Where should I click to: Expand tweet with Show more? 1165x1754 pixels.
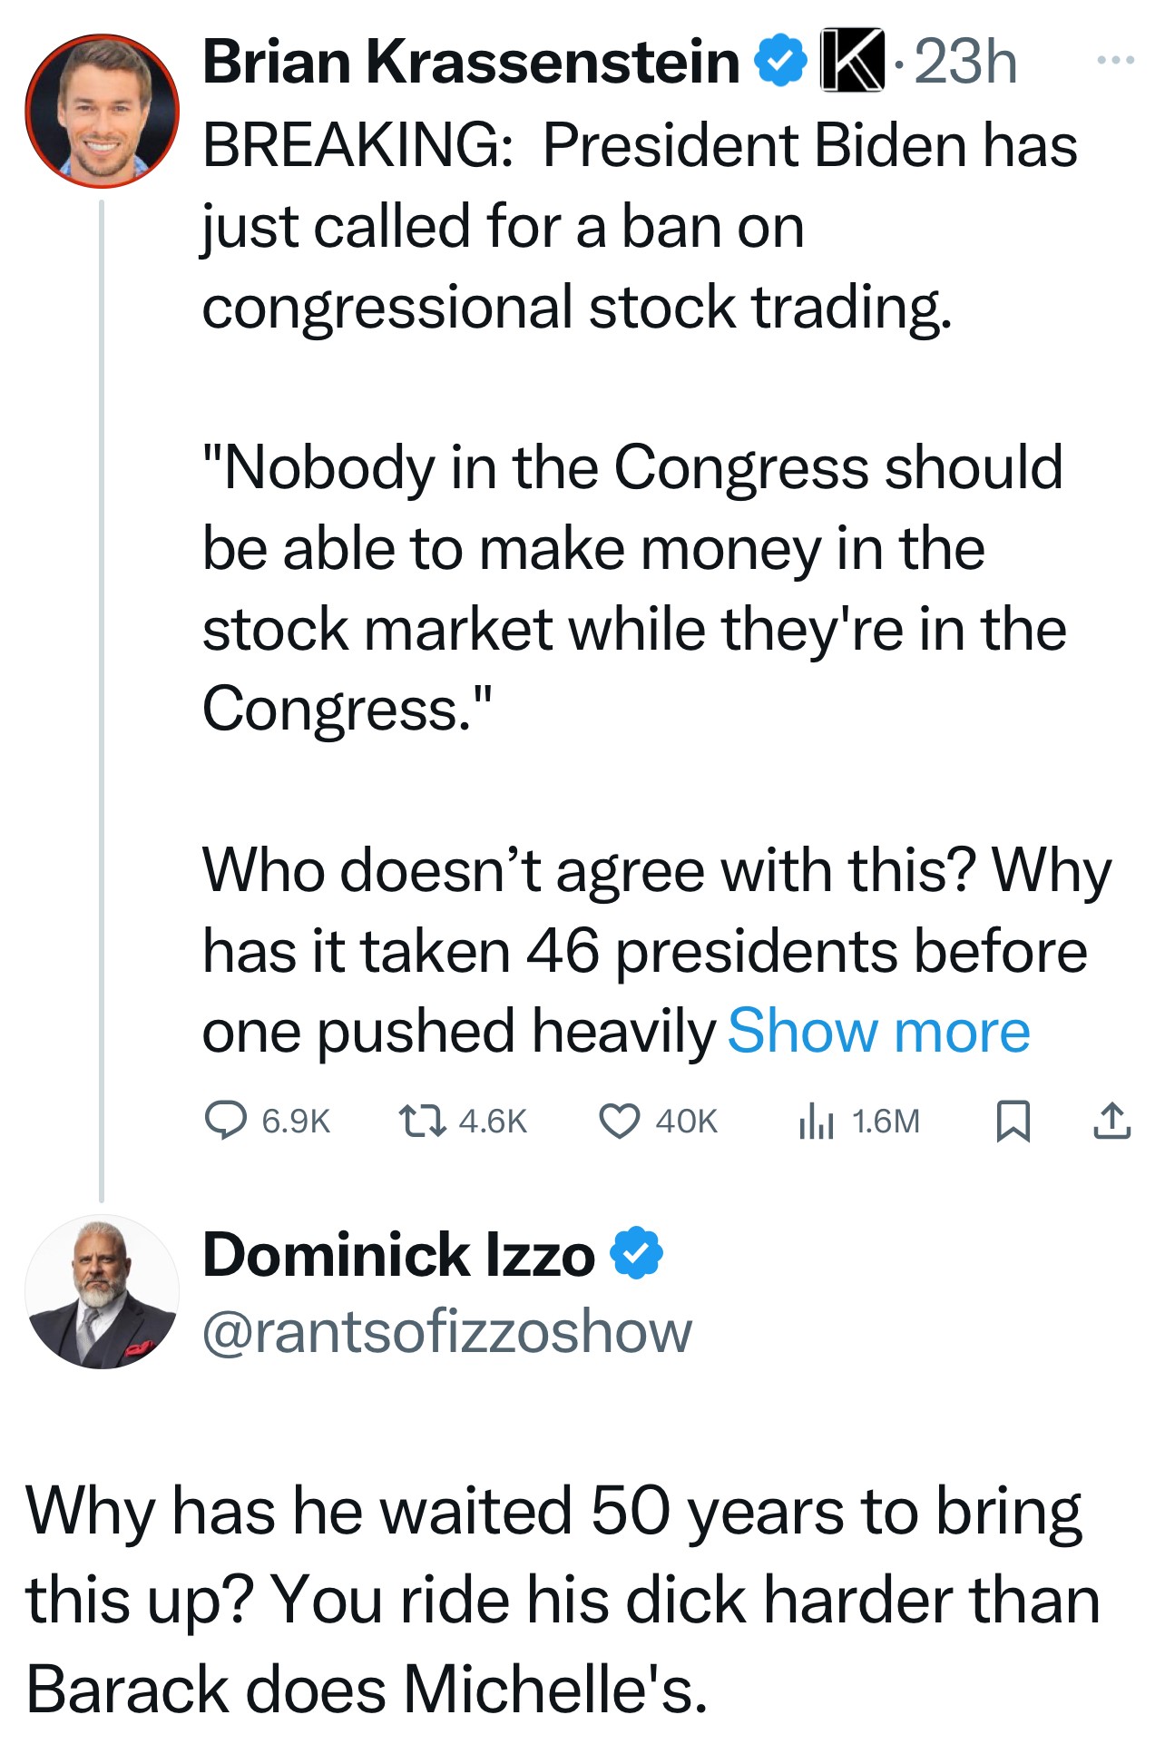tap(878, 1032)
